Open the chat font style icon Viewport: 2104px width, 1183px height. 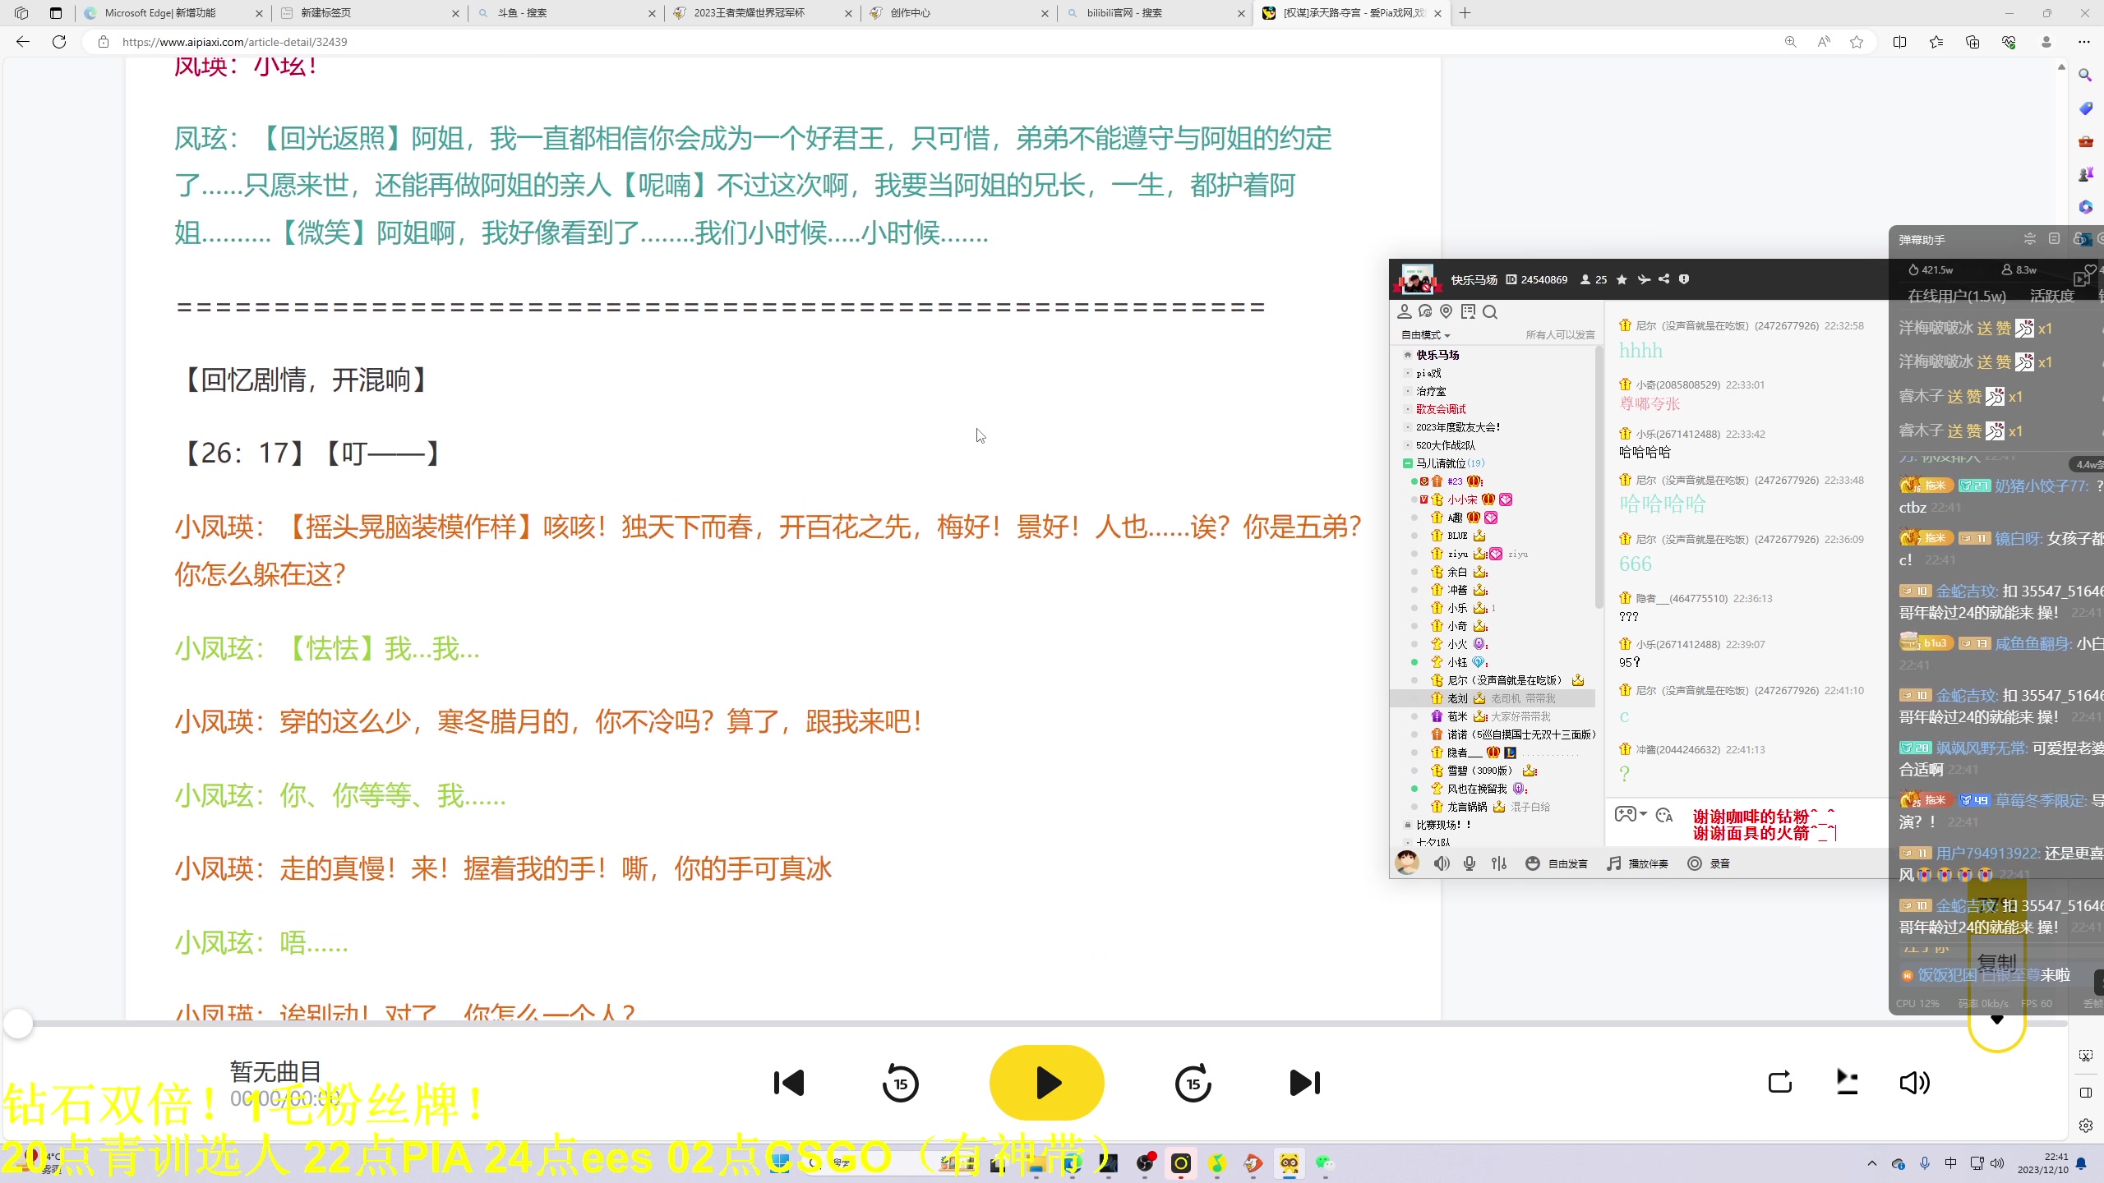1664,815
